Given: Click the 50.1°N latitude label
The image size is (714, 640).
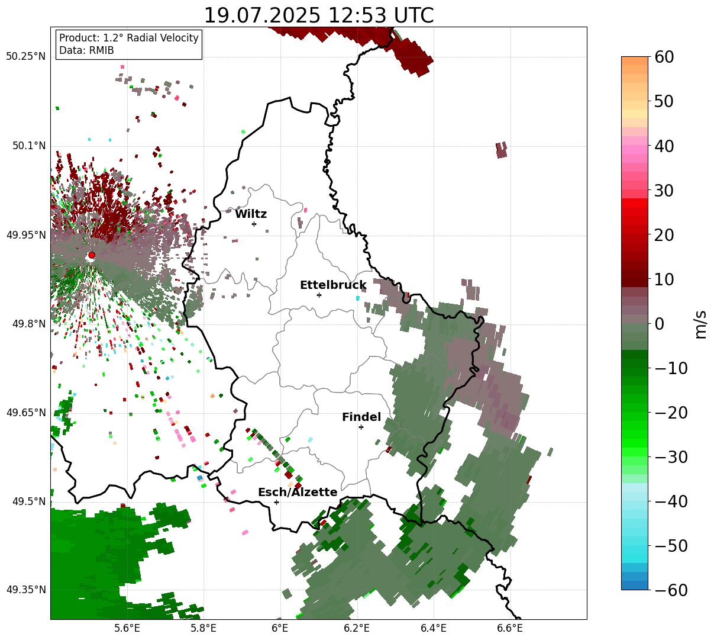Looking at the screenshot, I should tap(28, 146).
